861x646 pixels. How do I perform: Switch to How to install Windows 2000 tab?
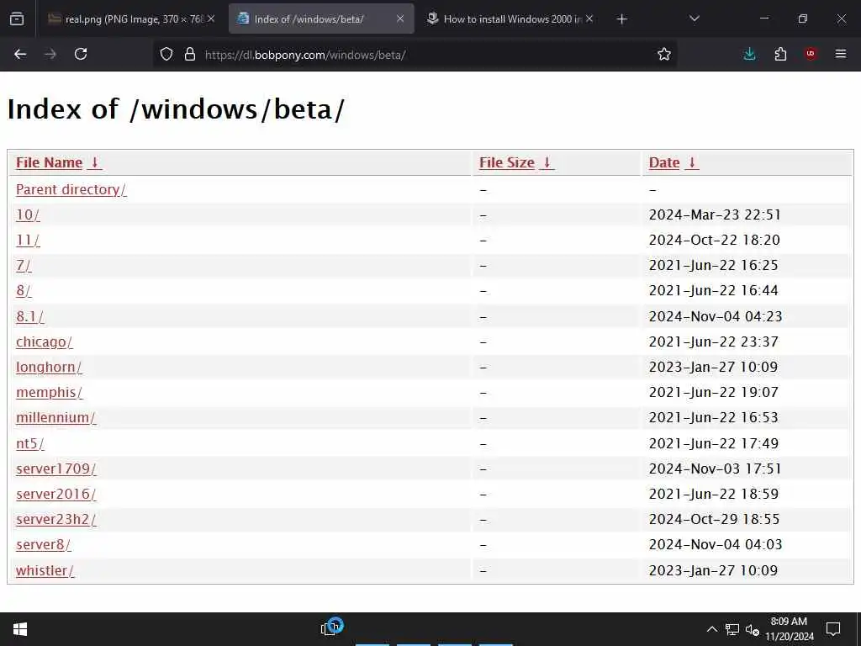(510, 19)
